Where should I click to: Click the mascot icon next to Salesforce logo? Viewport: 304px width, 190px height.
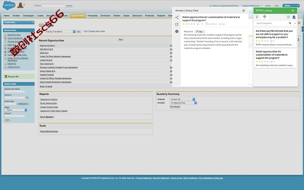(20, 5)
